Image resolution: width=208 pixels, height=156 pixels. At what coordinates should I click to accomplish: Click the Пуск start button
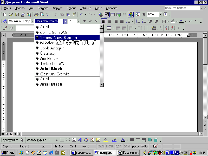[8, 153]
